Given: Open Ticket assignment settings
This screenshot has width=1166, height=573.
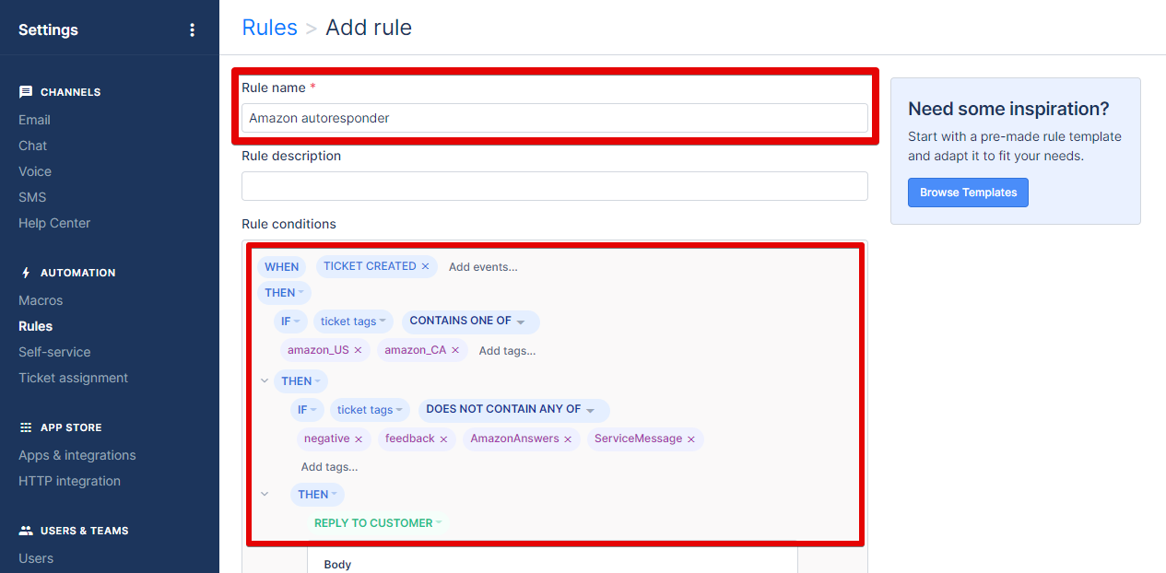Looking at the screenshot, I should pos(73,378).
